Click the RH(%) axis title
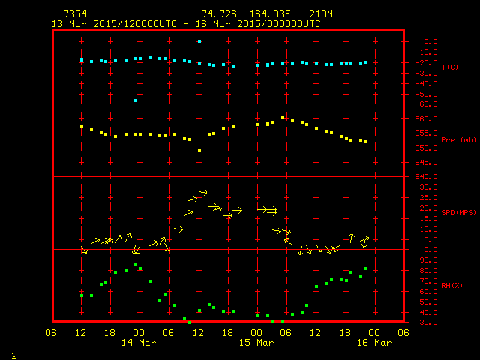 pyautogui.click(x=451, y=285)
